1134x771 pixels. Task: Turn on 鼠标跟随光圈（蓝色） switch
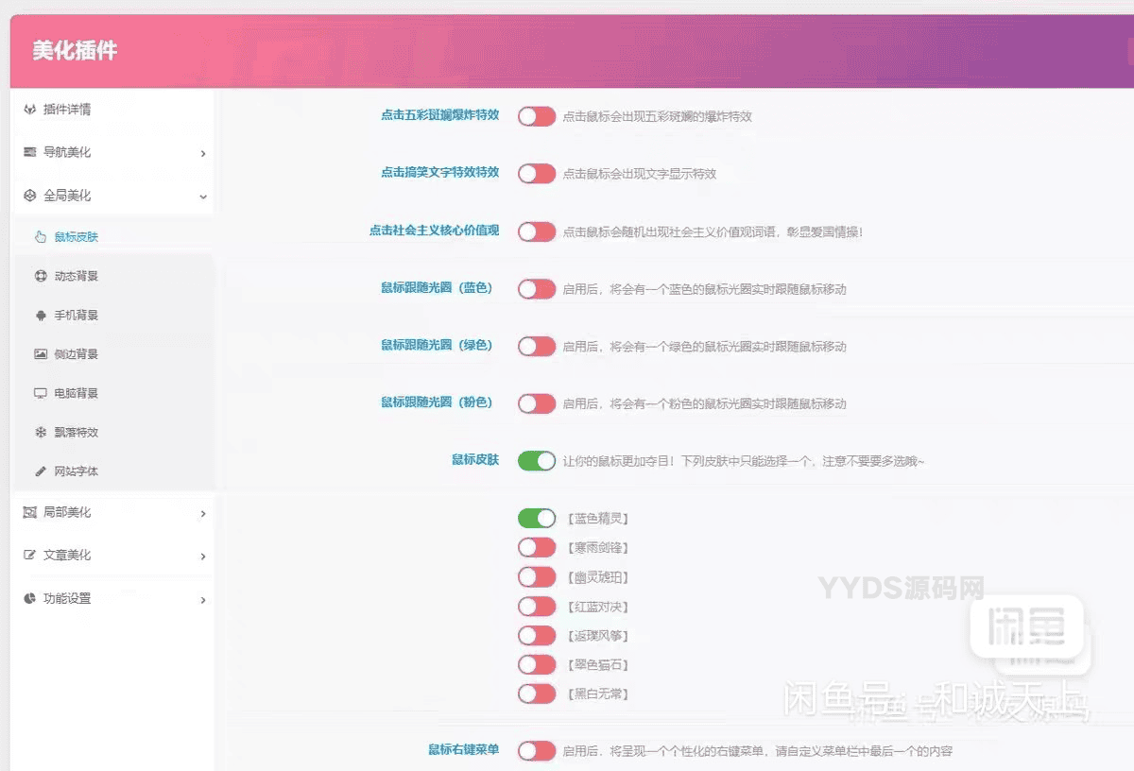point(537,289)
